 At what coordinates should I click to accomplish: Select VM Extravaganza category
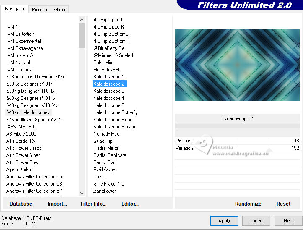pyautogui.click(x=25, y=48)
